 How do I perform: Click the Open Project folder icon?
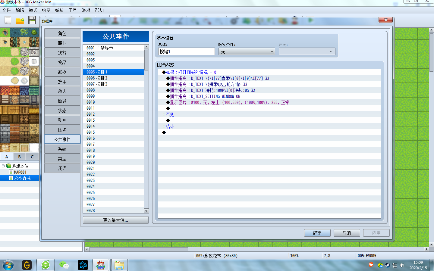point(20,20)
